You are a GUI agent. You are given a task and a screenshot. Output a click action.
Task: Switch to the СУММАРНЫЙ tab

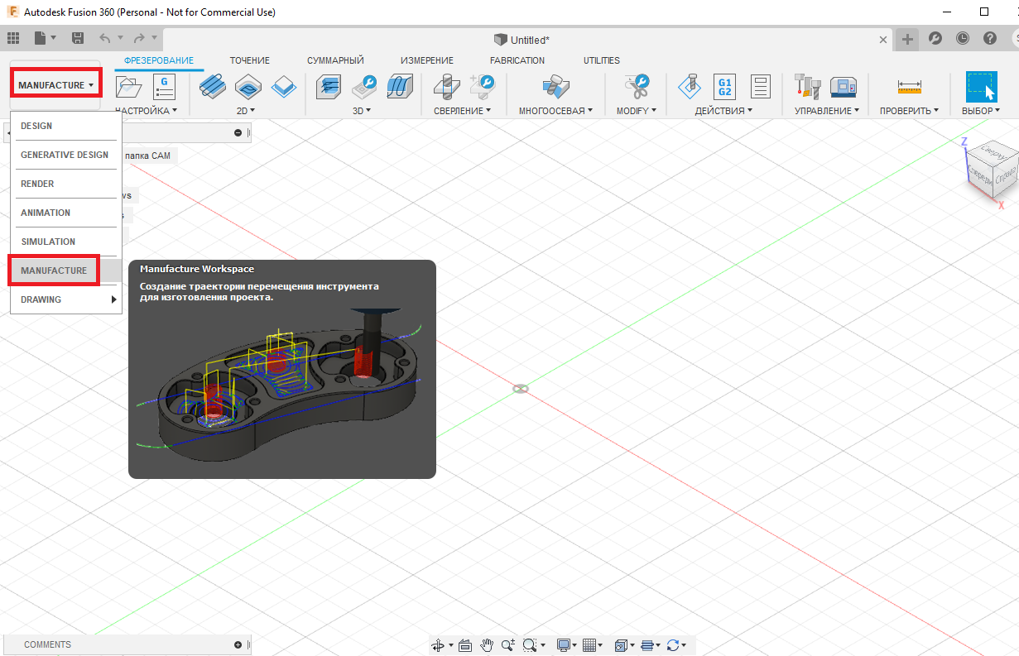(x=335, y=60)
